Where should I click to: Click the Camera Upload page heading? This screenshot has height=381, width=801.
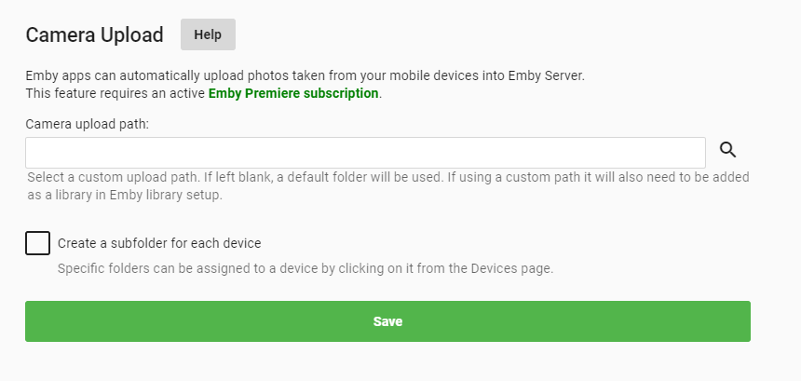pyautogui.click(x=94, y=35)
